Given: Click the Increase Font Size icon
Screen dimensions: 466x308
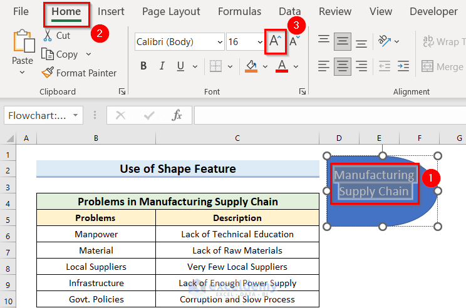Looking at the screenshot, I should point(275,42).
